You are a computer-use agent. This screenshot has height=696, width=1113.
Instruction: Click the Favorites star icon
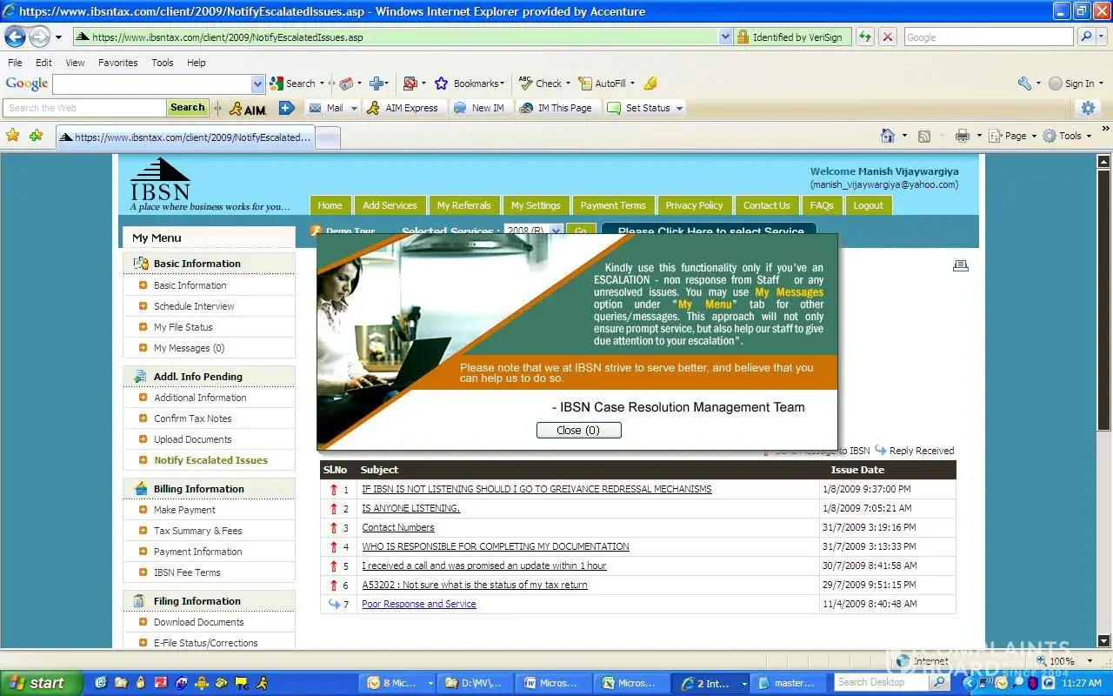pyautogui.click(x=12, y=136)
